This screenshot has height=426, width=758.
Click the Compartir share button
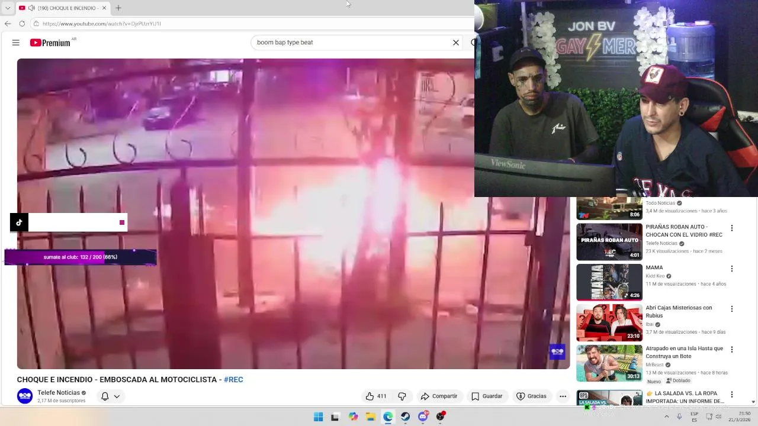[439, 396]
